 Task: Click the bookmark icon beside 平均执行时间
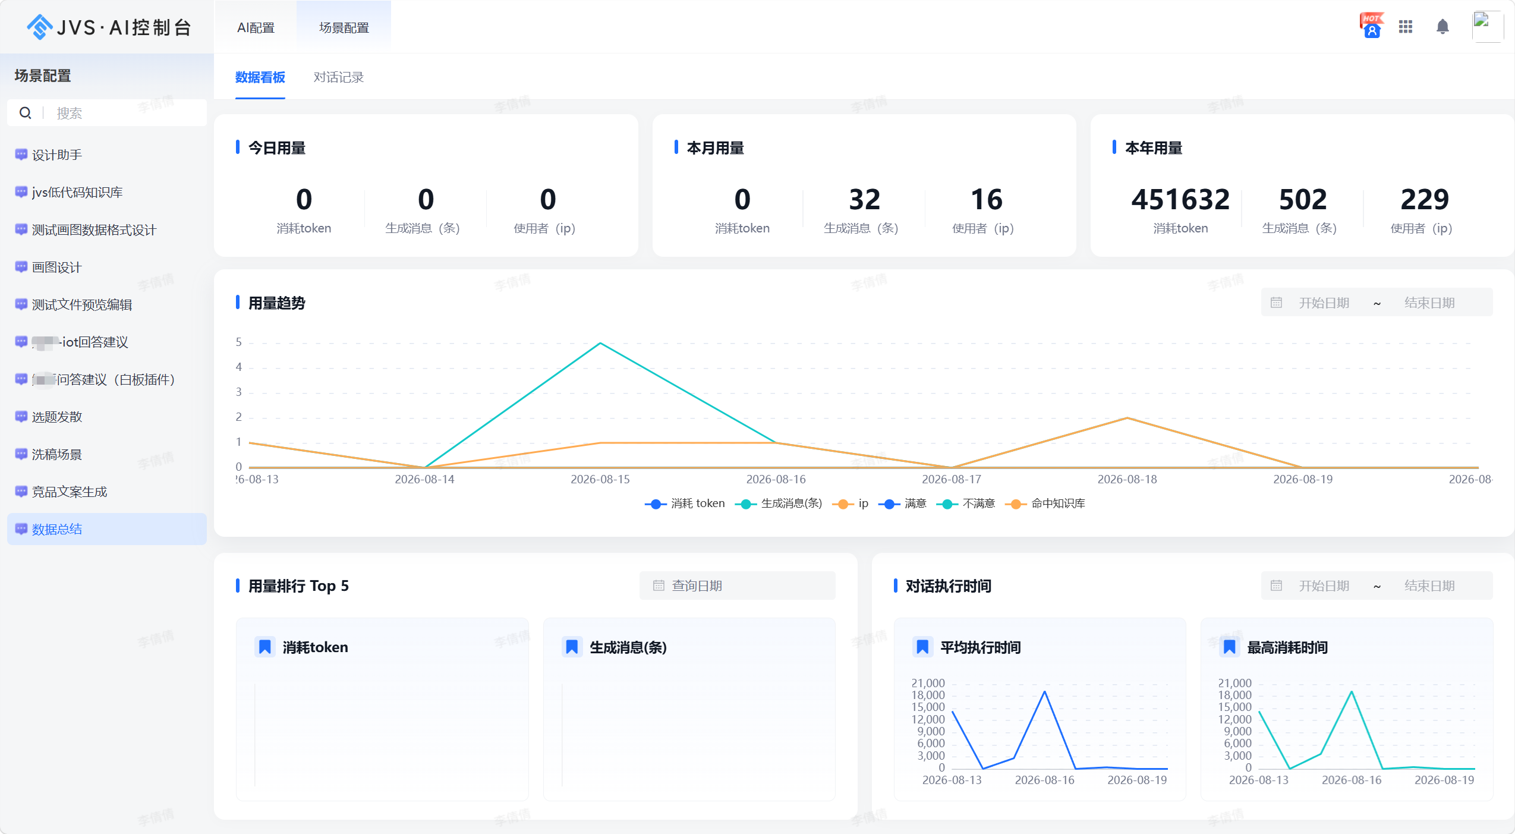[922, 647]
